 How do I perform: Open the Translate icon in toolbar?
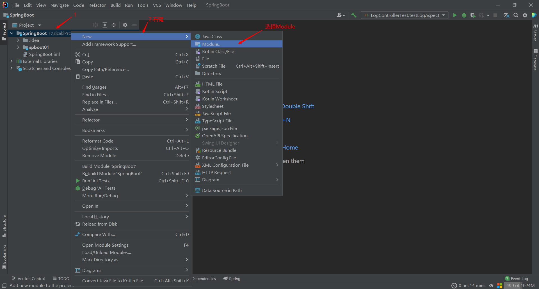pyautogui.click(x=506, y=15)
